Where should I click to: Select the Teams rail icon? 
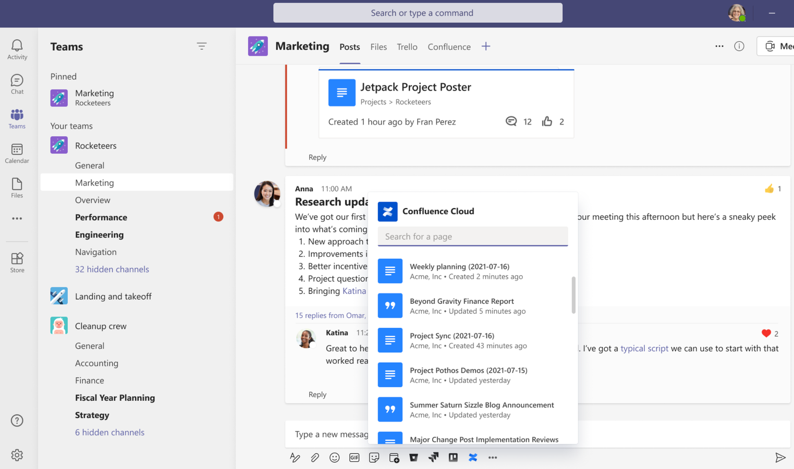point(17,119)
